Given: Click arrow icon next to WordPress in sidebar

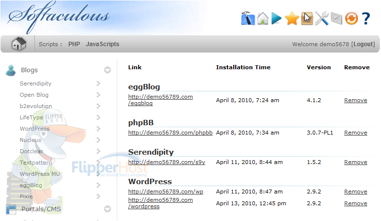Looking at the screenshot, I should click(x=98, y=129).
